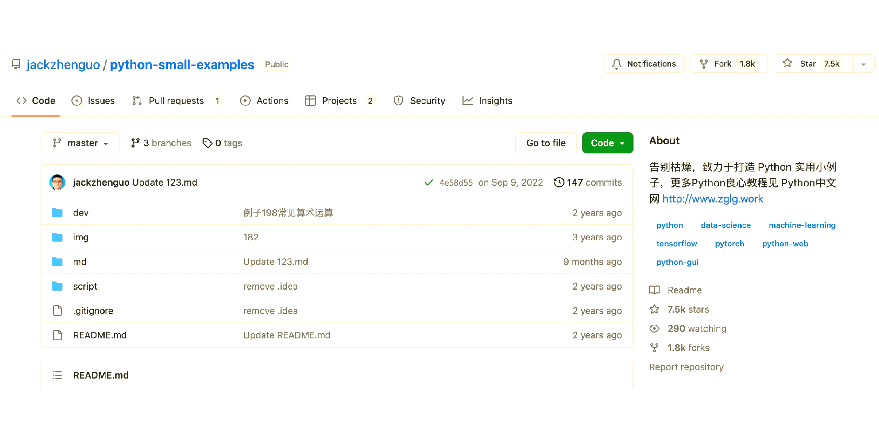Open the 例子198常见算术运算 commit message
This screenshot has width=879, height=429.
coord(288,213)
